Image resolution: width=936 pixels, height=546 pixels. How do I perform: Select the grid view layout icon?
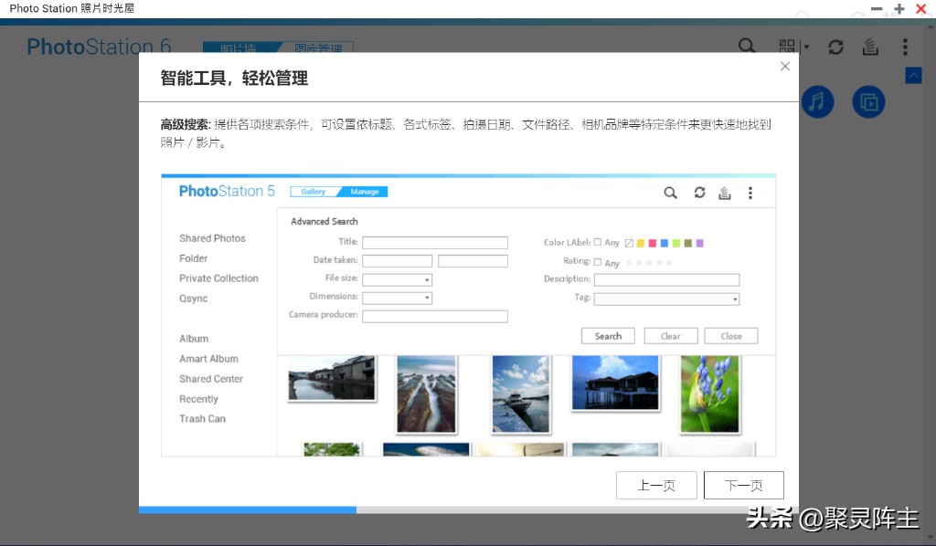[788, 45]
